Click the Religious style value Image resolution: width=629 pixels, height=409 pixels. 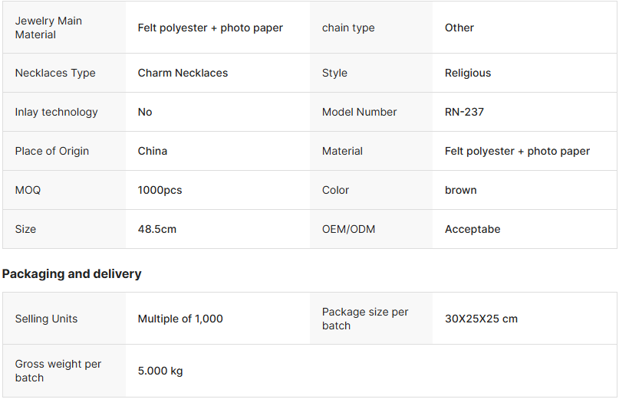pyautogui.click(x=468, y=73)
